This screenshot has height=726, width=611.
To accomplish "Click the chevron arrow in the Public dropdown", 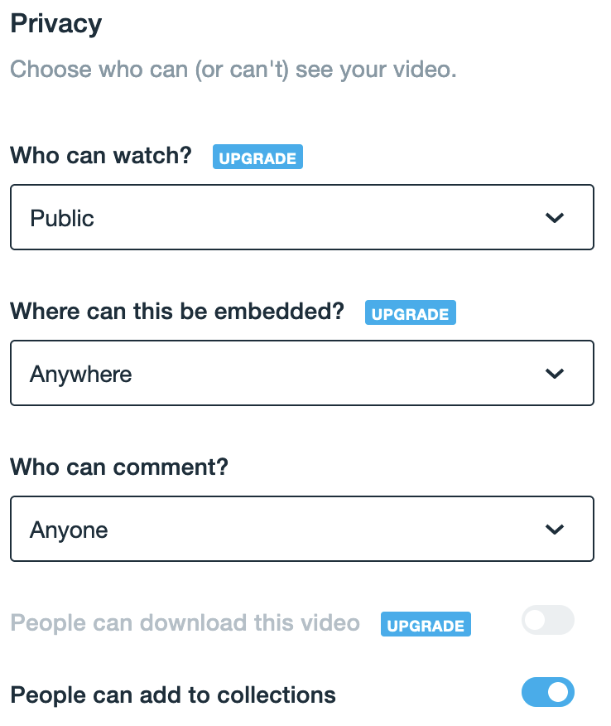I will (x=555, y=218).
